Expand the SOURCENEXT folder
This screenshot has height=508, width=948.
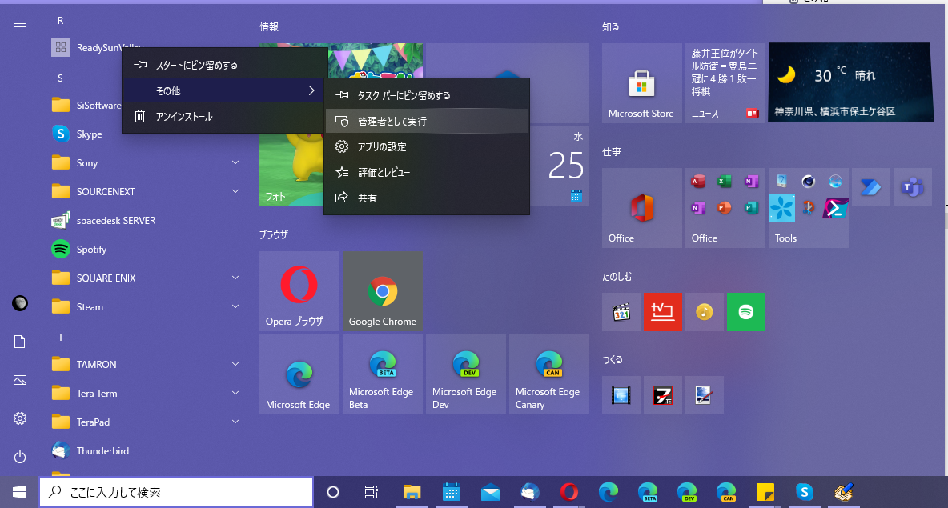(x=146, y=191)
